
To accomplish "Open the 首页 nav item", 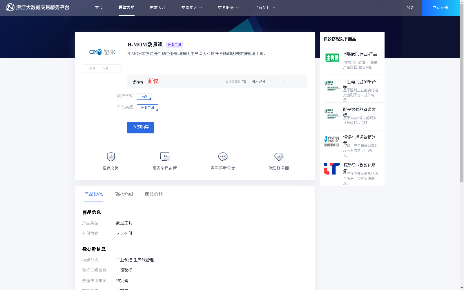I will [99, 8].
